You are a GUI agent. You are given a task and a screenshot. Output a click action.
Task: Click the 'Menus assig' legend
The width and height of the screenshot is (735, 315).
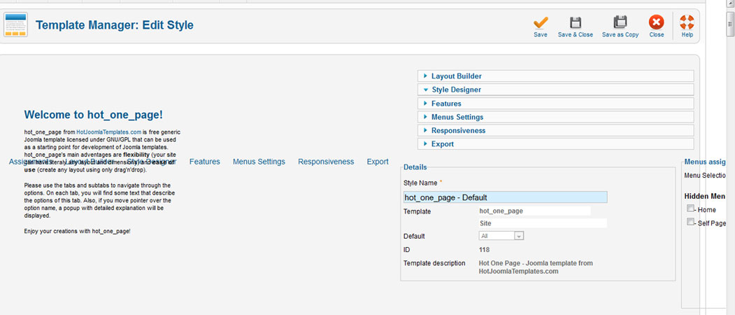(705, 162)
